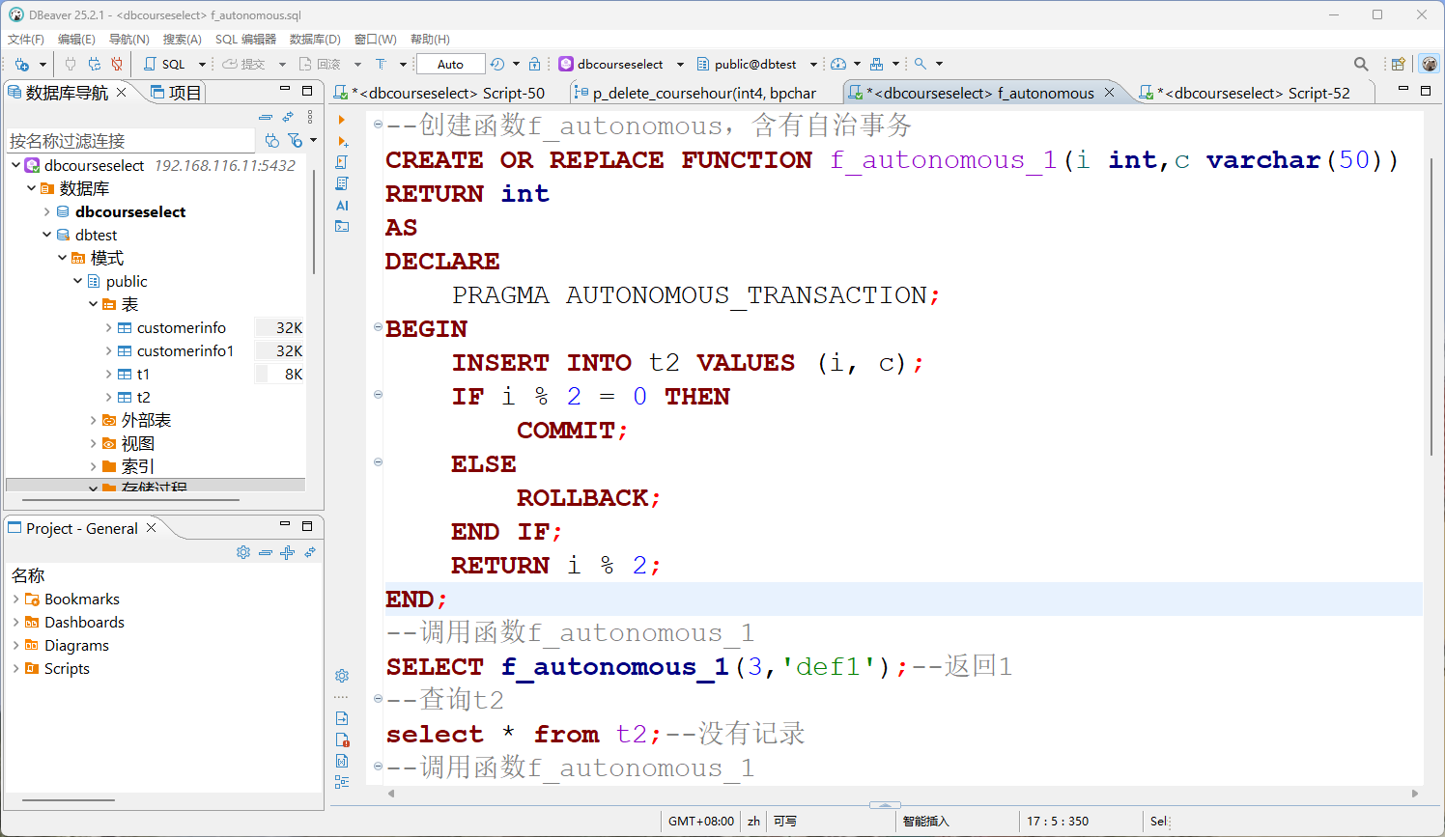Image resolution: width=1445 pixels, height=837 pixels.
Task: Click the lock icon next to Auto
Action: pyautogui.click(x=535, y=64)
